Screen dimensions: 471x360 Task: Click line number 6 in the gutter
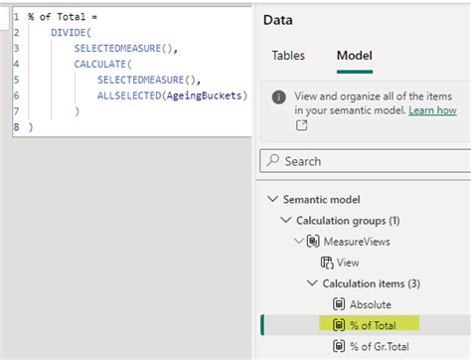click(x=16, y=95)
